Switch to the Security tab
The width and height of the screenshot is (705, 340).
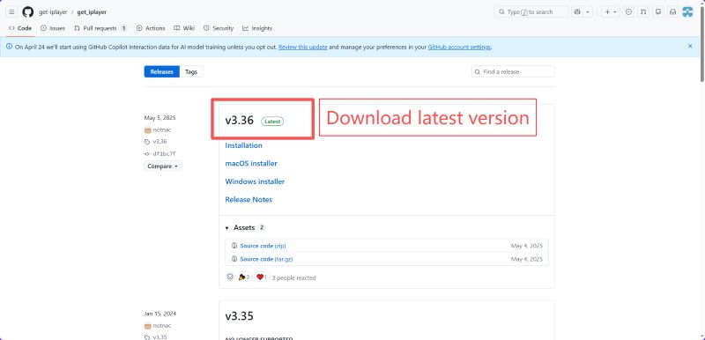[219, 28]
